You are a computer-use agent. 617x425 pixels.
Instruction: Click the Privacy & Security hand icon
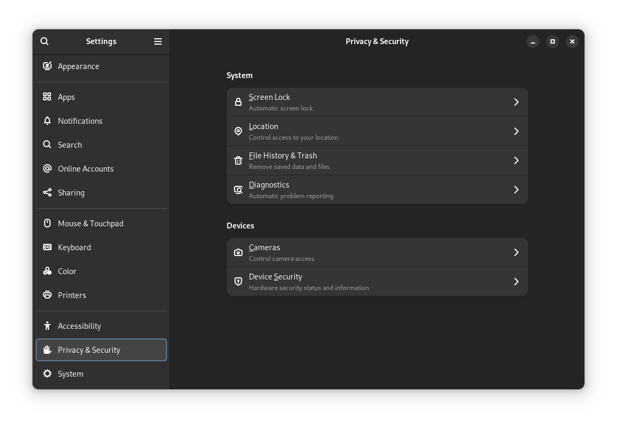pyautogui.click(x=47, y=350)
